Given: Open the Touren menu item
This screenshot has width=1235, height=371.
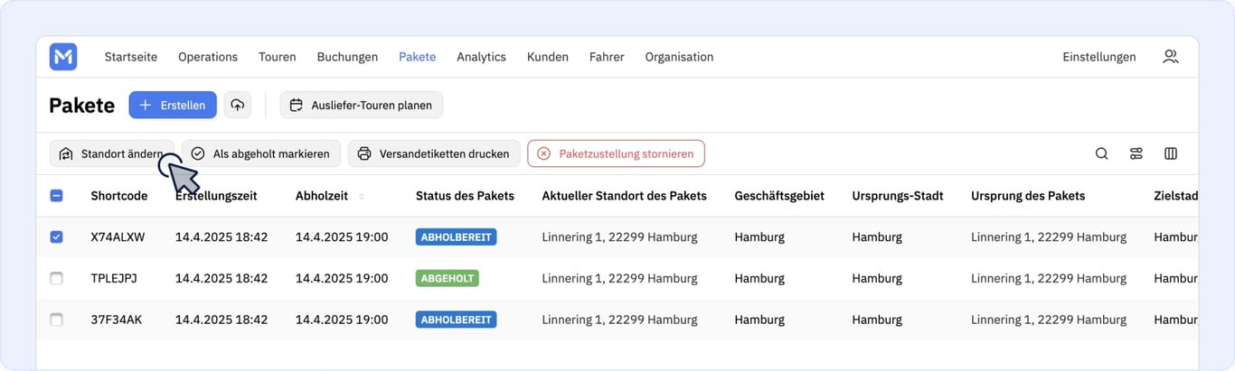Looking at the screenshot, I should 278,57.
